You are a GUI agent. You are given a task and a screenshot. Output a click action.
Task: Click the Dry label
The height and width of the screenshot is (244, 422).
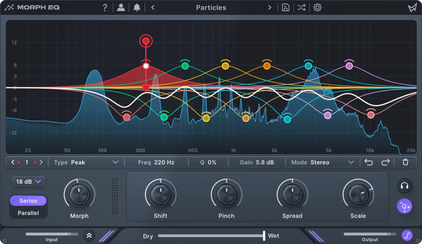(x=148, y=236)
